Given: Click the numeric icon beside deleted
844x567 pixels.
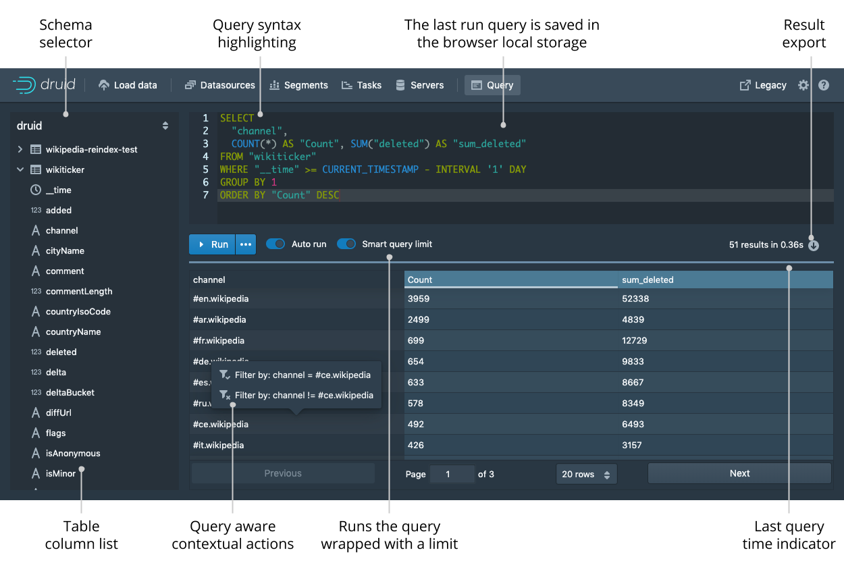Looking at the screenshot, I should [x=36, y=352].
